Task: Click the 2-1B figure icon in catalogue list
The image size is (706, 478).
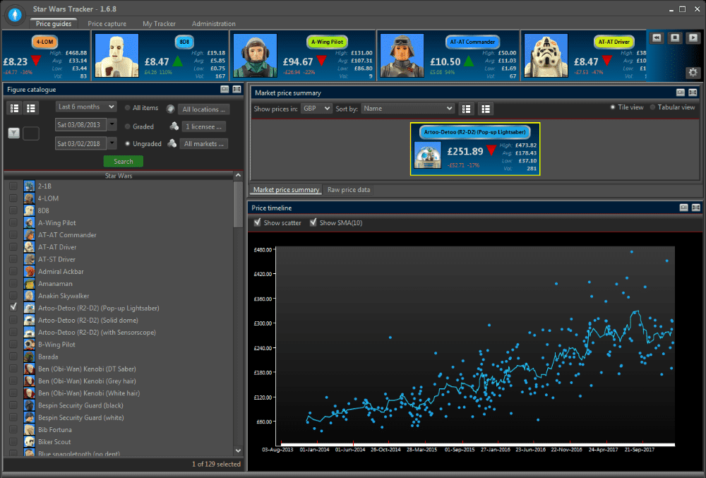Action: pyautogui.click(x=29, y=186)
